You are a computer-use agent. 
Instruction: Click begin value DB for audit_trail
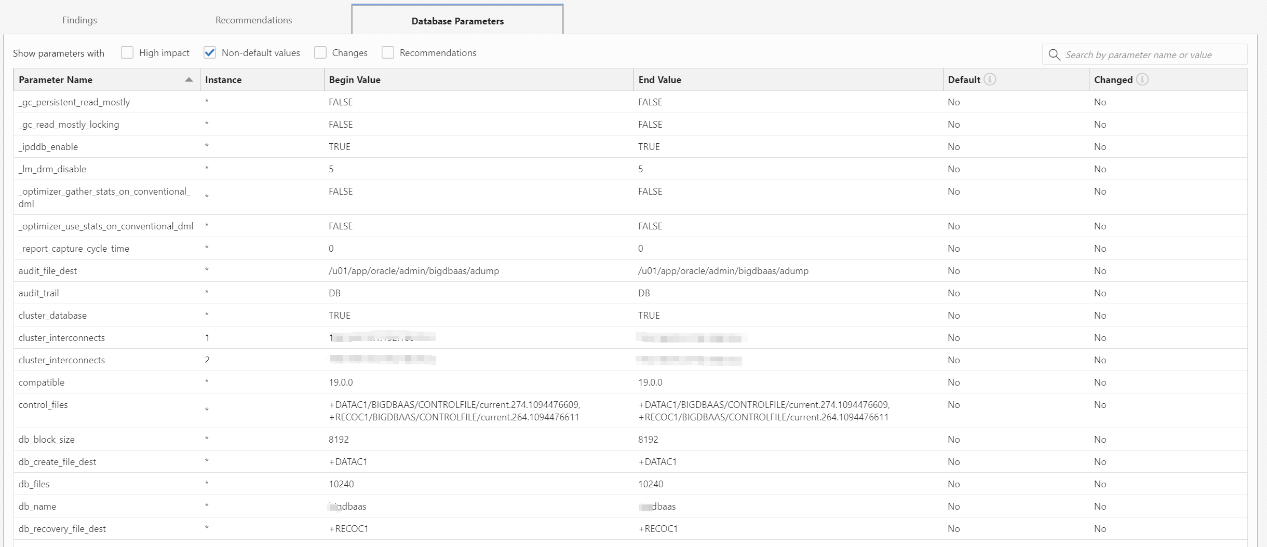click(334, 293)
